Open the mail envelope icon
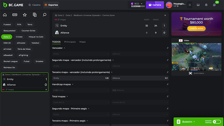This screenshot has height=126, width=224. [x=198, y=5]
